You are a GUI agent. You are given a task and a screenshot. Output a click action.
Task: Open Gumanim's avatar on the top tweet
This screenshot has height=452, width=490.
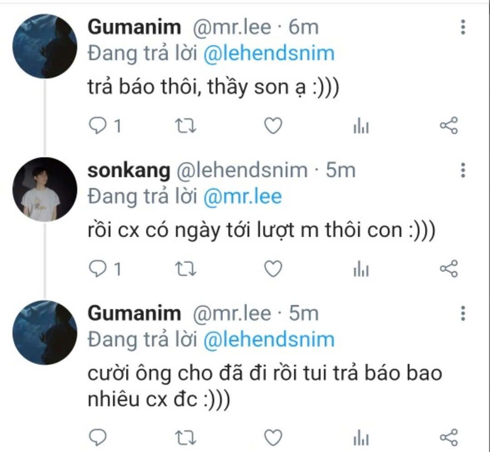click(x=44, y=46)
